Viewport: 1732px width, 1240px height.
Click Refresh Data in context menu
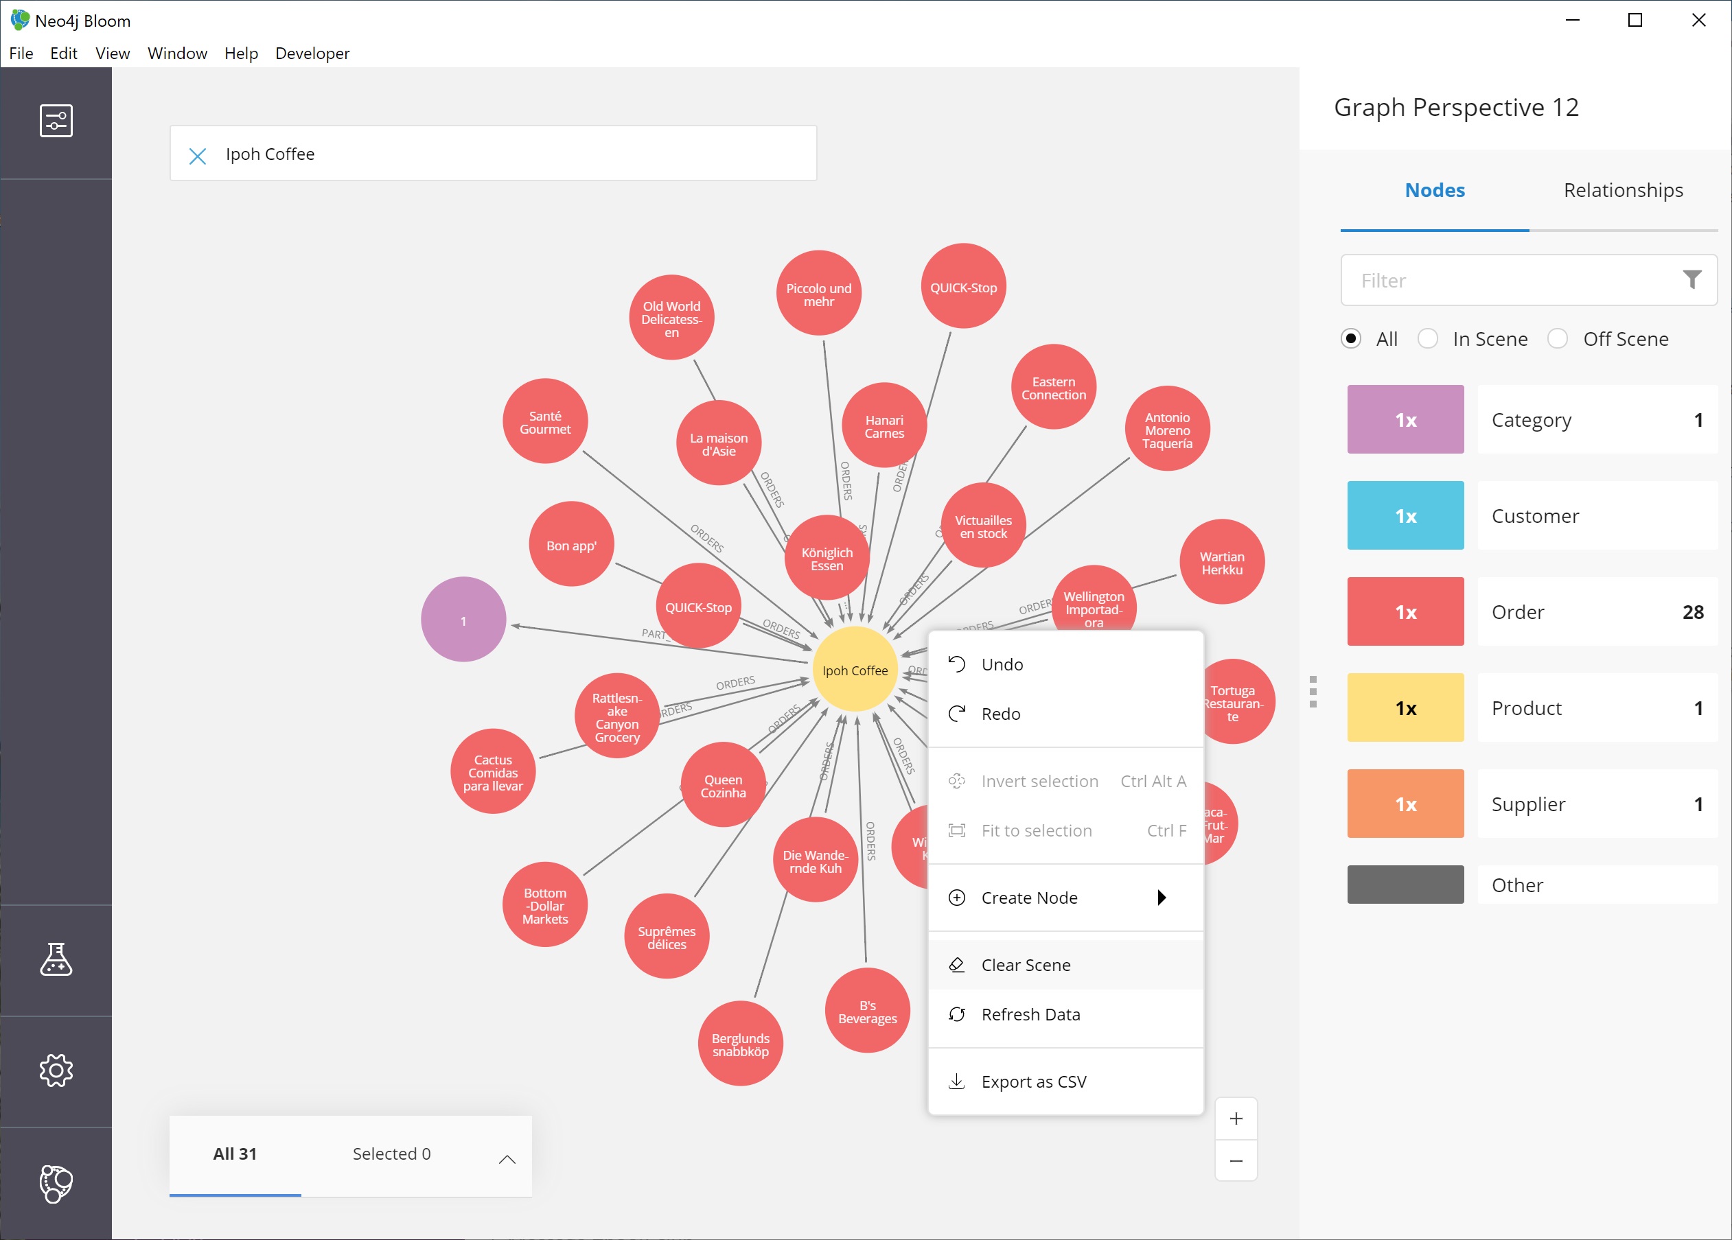pyautogui.click(x=1032, y=1013)
